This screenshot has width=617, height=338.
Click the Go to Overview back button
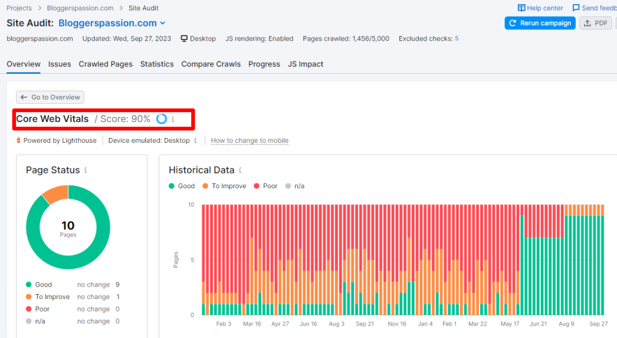[x=50, y=98]
